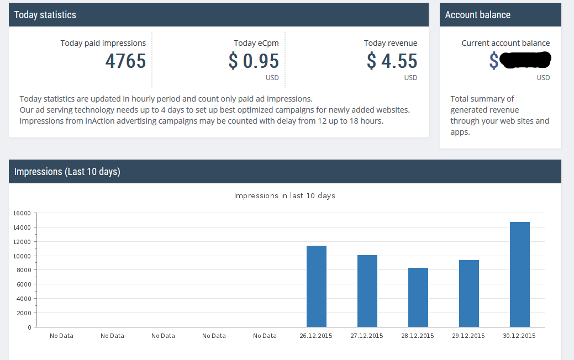The image size is (574, 360).
Task: Click the today paid impressions value 4765
Action: click(125, 61)
